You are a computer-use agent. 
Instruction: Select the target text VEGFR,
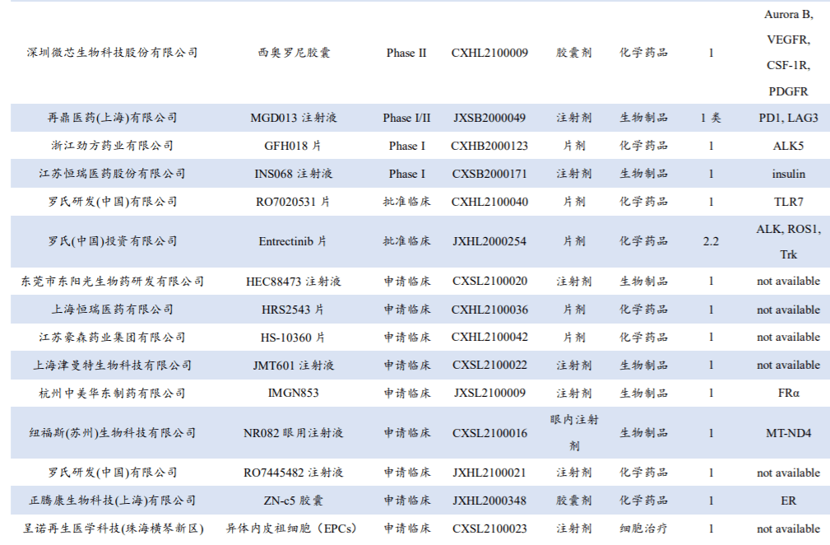click(x=788, y=40)
